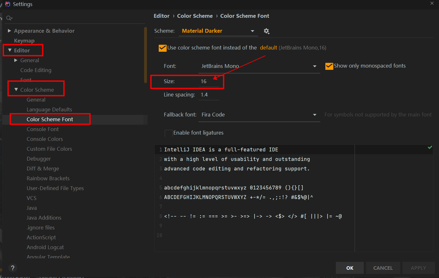The width and height of the screenshot is (439, 278).
Task: Open Language Defaults settings page
Action: tap(49, 109)
